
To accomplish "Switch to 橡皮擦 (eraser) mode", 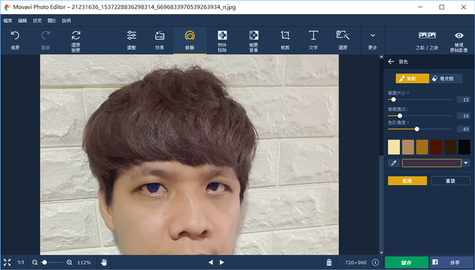I will tap(443, 78).
